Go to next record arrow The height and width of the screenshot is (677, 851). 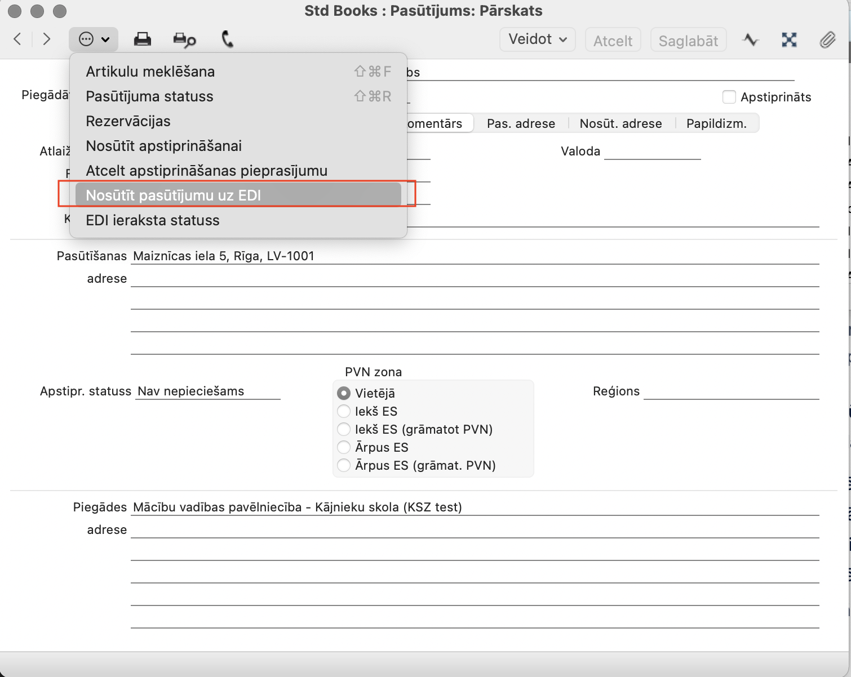pyautogui.click(x=47, y=39)
